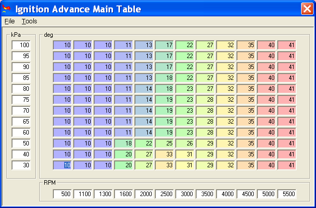Open the Tools menu
316x208 pixels.
(29, 21)
